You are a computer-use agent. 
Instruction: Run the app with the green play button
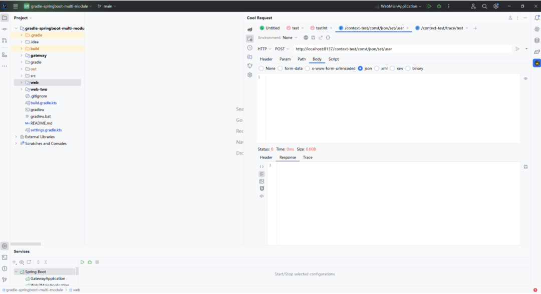coord(429,6)
